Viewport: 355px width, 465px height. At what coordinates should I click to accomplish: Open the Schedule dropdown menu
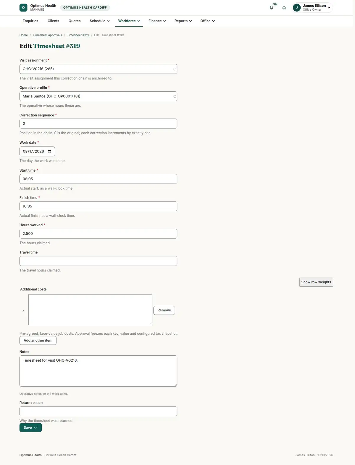(99, 21)
